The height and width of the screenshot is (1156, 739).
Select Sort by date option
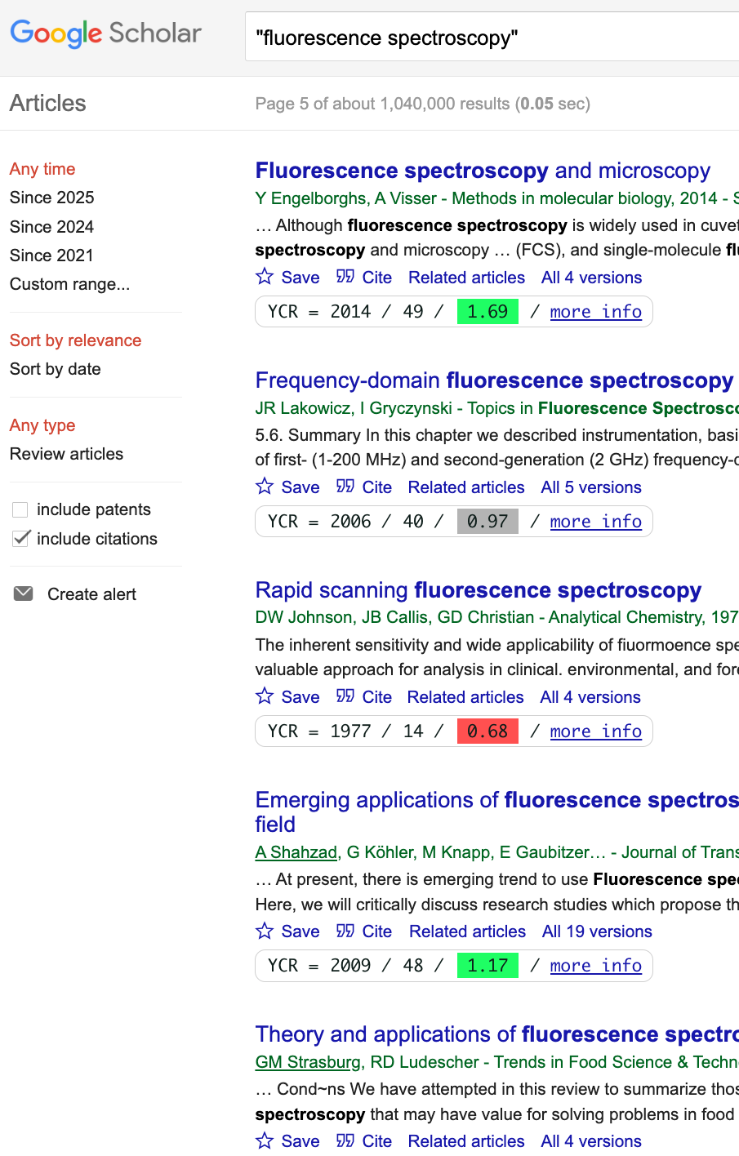pyautogui.click(x=55, y=369)
